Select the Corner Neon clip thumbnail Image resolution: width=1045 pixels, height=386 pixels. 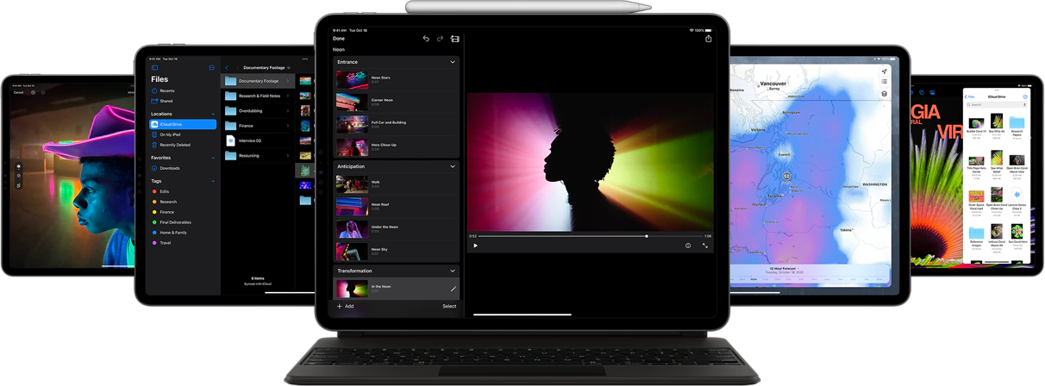pos(352,102)
